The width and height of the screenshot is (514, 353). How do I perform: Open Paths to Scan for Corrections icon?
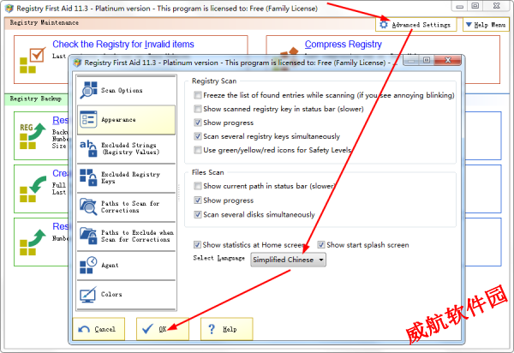(x=88, y=206)
